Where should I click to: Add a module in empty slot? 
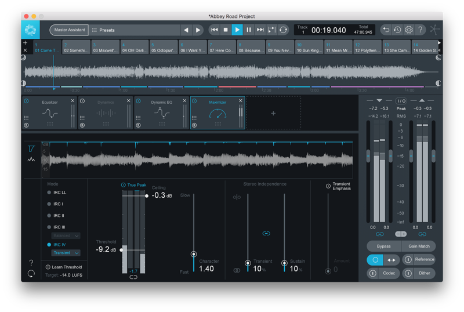tap(273, 113)
